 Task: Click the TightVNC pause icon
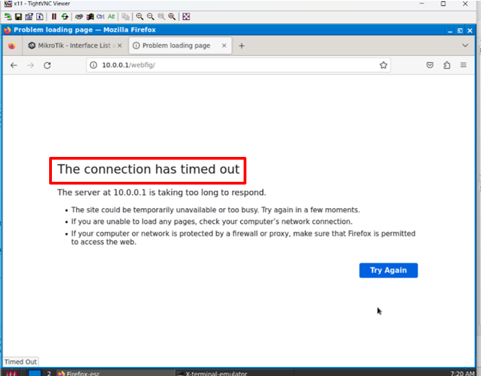pyautogui.click(x=54, y=16)
